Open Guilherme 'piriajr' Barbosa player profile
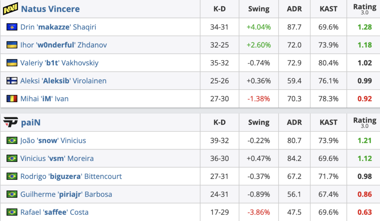 point(66,194)
